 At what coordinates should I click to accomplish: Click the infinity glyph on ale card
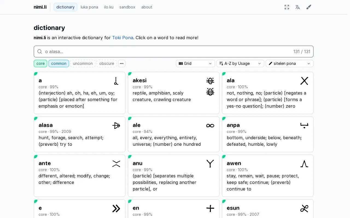point(210,126)
